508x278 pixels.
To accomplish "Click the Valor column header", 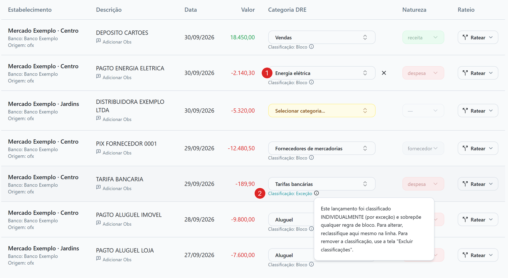I will (x=248, y=10).
